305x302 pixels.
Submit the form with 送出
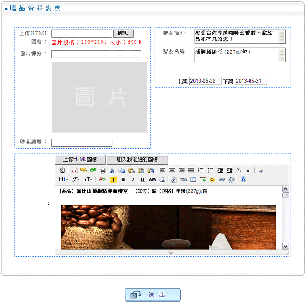[x=153, y=295]
